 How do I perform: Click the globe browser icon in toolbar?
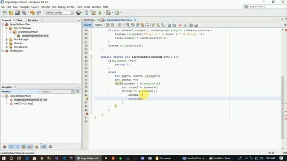78,13
